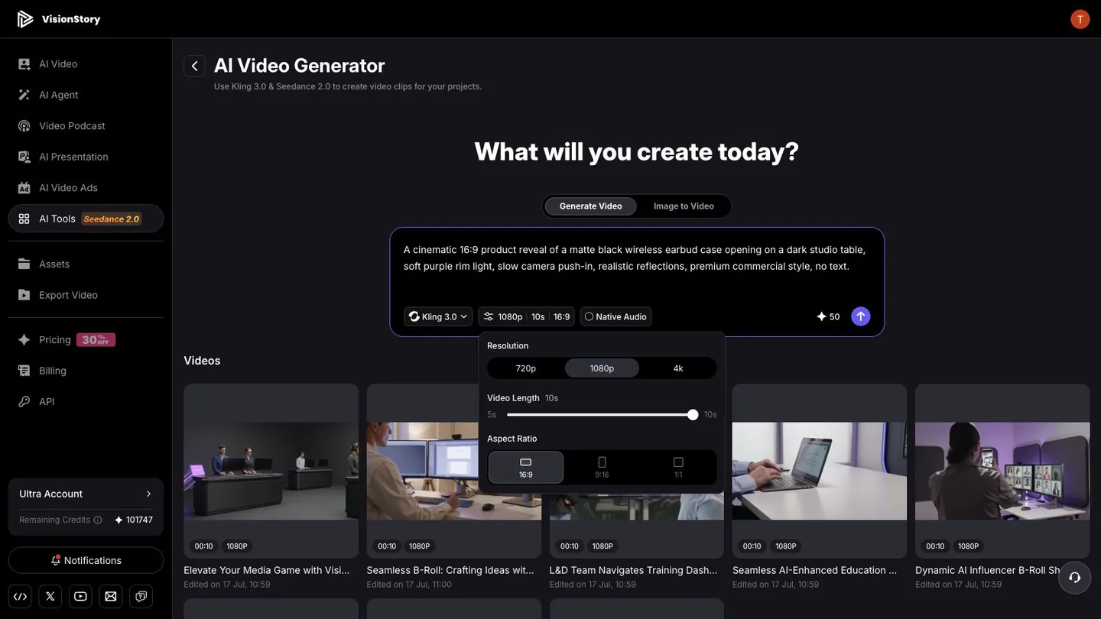1101x619 pixels.
Task: Click the 30% off badge
Action: pyautogui.click(x=96, y=340)
